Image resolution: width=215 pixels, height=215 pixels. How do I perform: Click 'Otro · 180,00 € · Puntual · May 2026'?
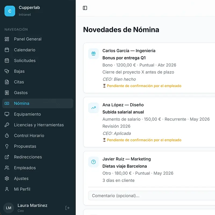click(x=138, y=173)
